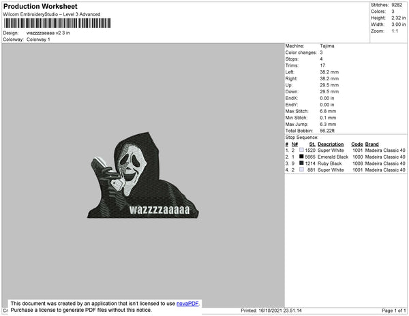
Task: Click code 1008 in the Ruby Black row
Action: point(358,163)
